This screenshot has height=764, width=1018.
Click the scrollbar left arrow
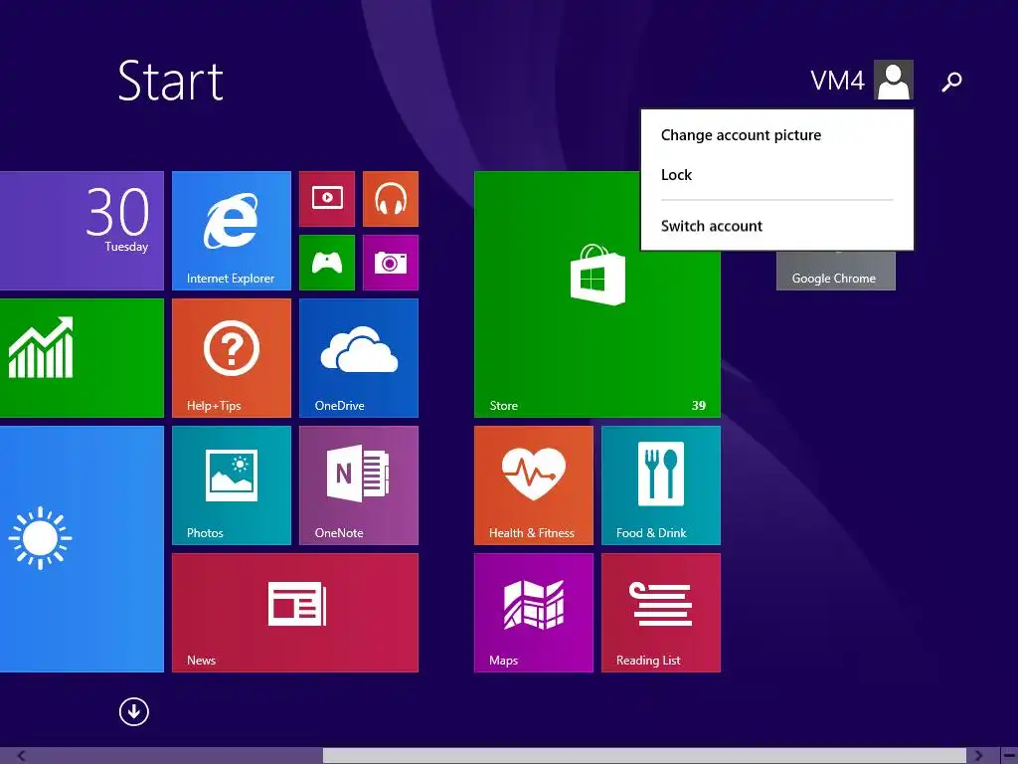[x=22, y=756]
